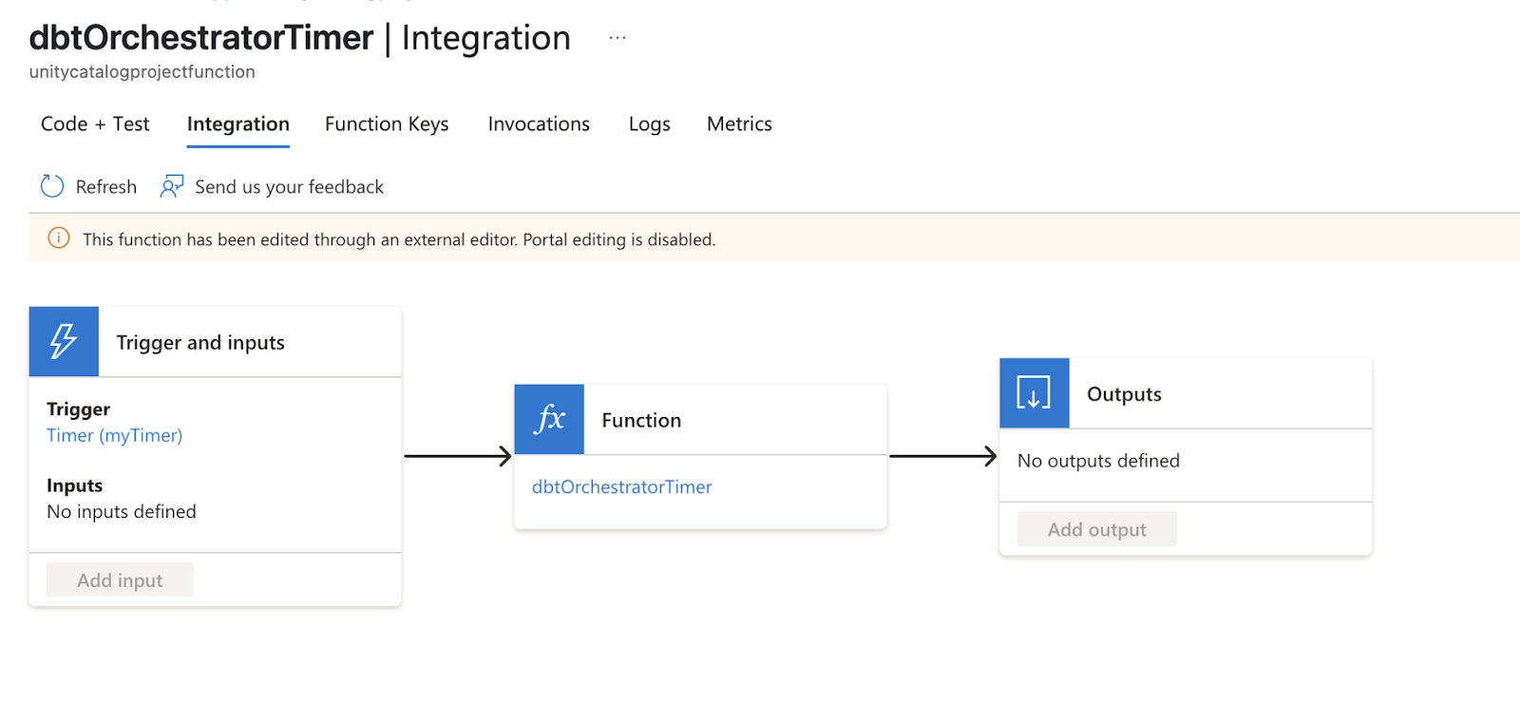Click the fx function icon

(549, 419)
